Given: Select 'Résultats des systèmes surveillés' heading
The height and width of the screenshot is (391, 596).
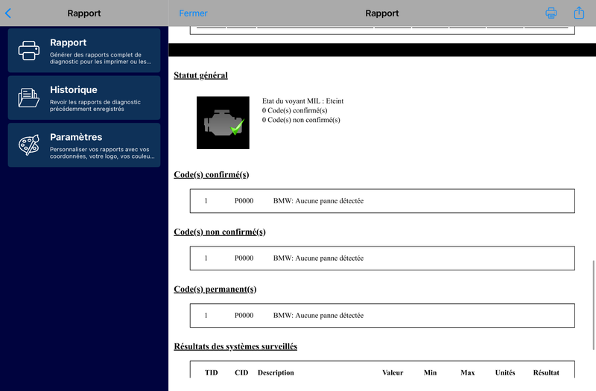Looking at the screenshot, I should coord(235,346).
